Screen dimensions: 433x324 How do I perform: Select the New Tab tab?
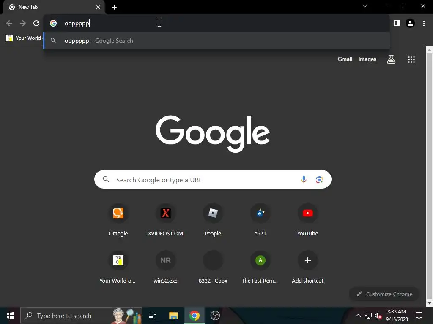tap(54, 7)
